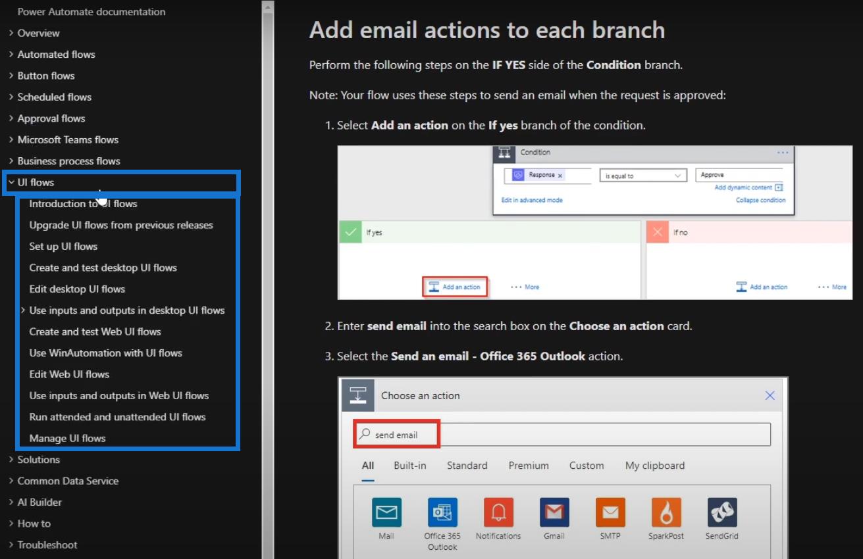Switch to the Built-in tab
Screen dimensions: 863x559
pos(409,465)
